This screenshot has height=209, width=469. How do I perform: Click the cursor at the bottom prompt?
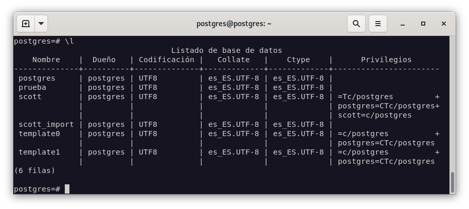coord(67,189)
